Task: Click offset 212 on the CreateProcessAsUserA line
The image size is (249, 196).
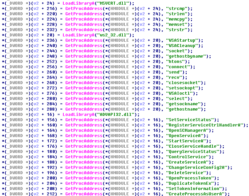Action: [50, 194]
